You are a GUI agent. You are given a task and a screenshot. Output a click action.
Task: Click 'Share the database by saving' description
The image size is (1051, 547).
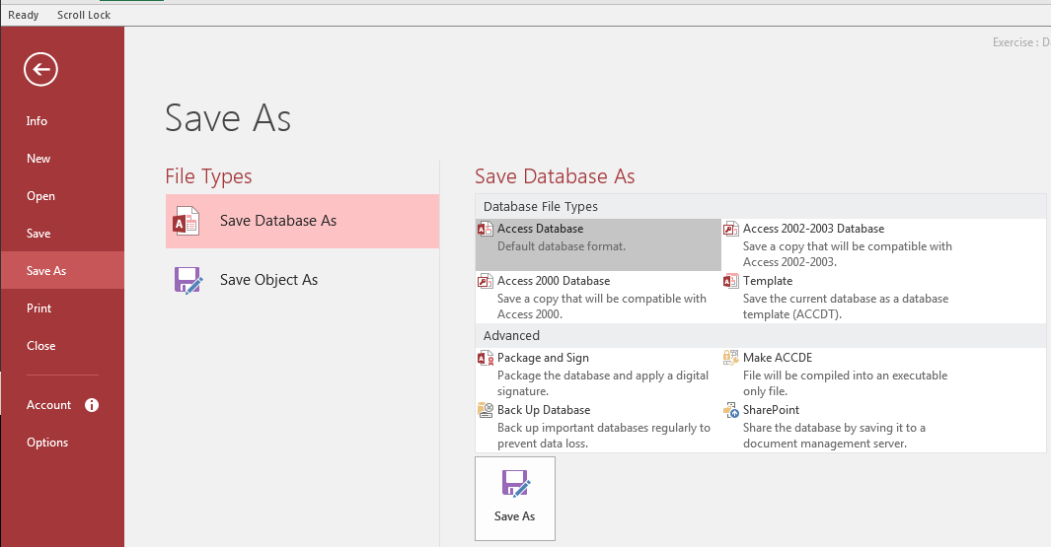coord(834,436)
